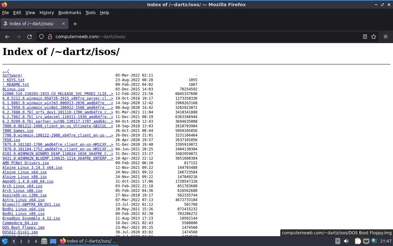The width and height of the screenshot is (393, 246).
Task: Open the 22000.526.220203-1933 release link
Action: [x=58, y=94]
